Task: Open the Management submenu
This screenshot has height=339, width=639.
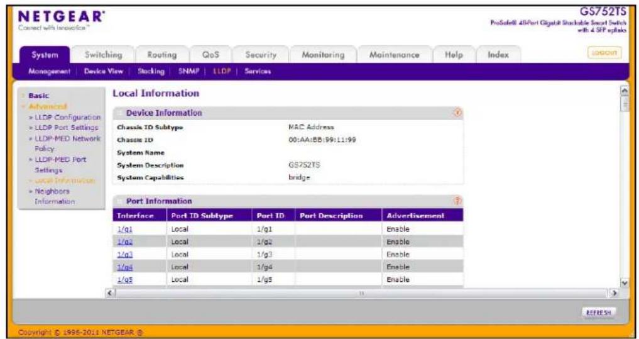Action: tap(49, 72)
